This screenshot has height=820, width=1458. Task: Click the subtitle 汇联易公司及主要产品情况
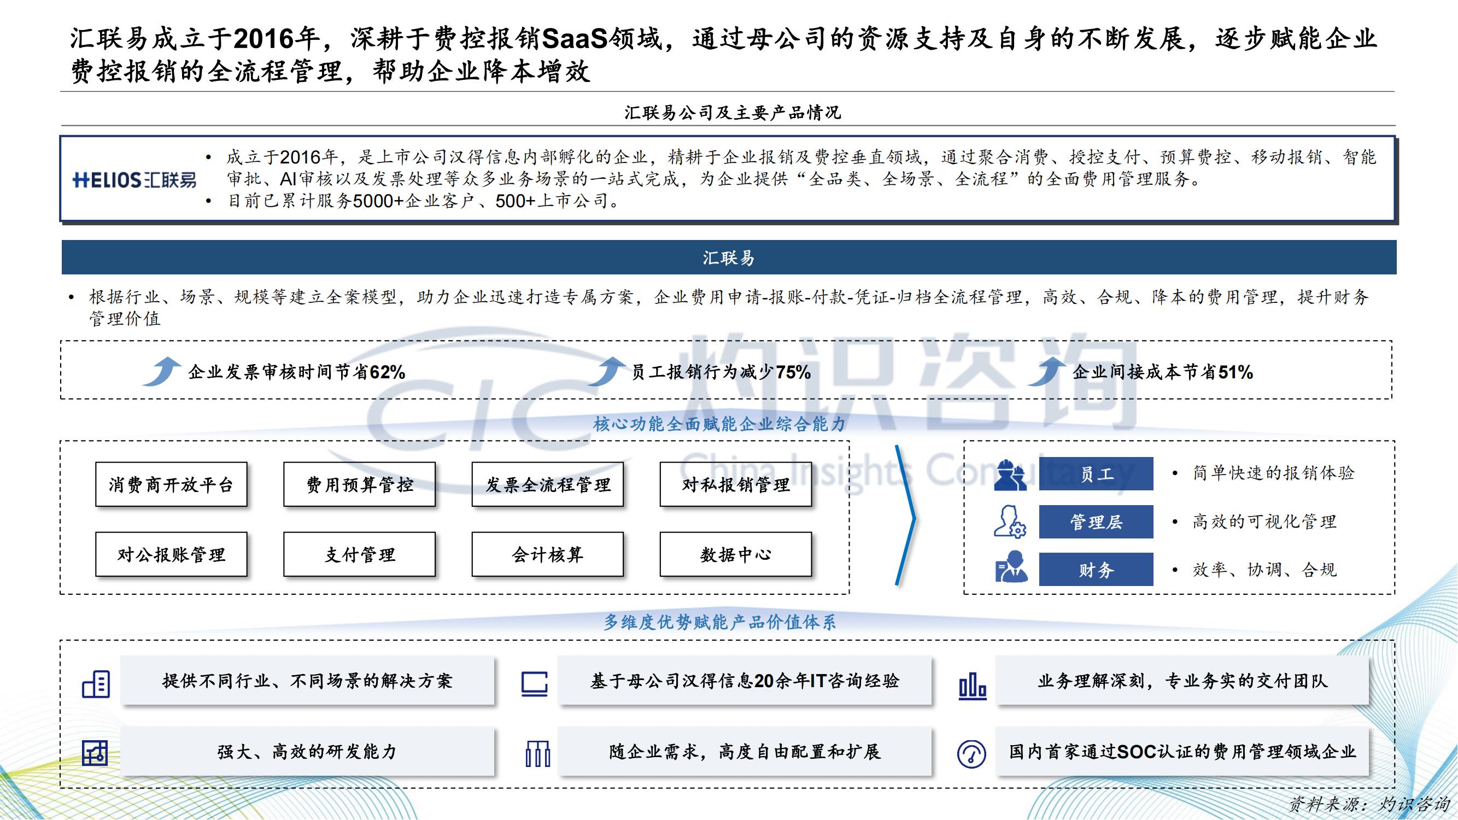(733, 113)
